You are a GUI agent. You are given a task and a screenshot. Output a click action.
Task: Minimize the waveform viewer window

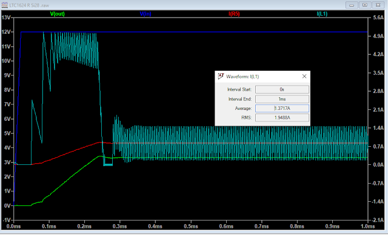coord(352,5)
